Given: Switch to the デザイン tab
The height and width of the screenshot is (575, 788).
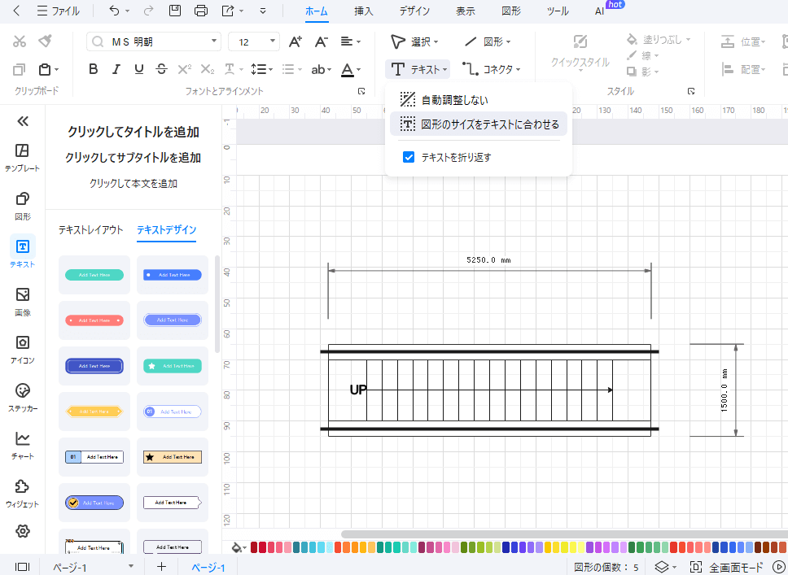Looking at the screenshot, I should point(414,11).
